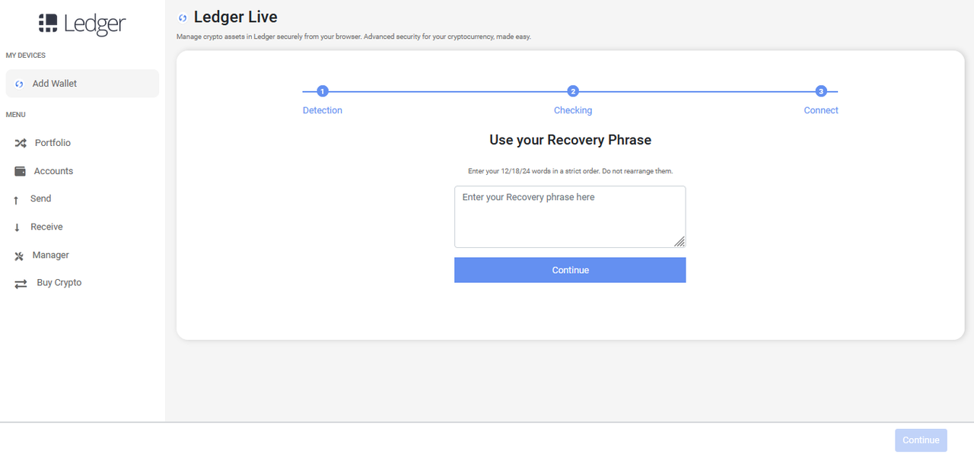Click the Ledger logo in the sidebar
Screen dimensions: 974x454
82,24
